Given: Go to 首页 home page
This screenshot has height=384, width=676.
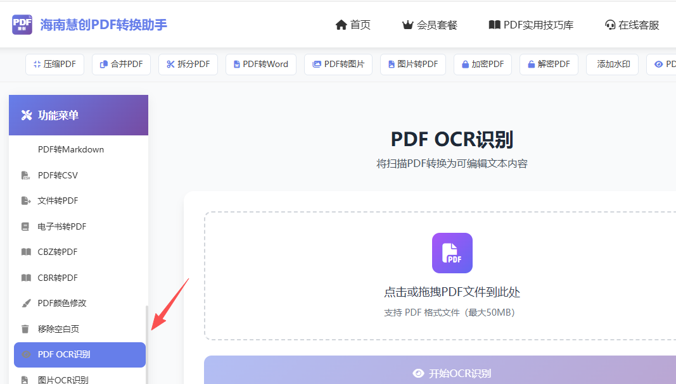Looking at the screenshot, I should click(x=353, y=25).
